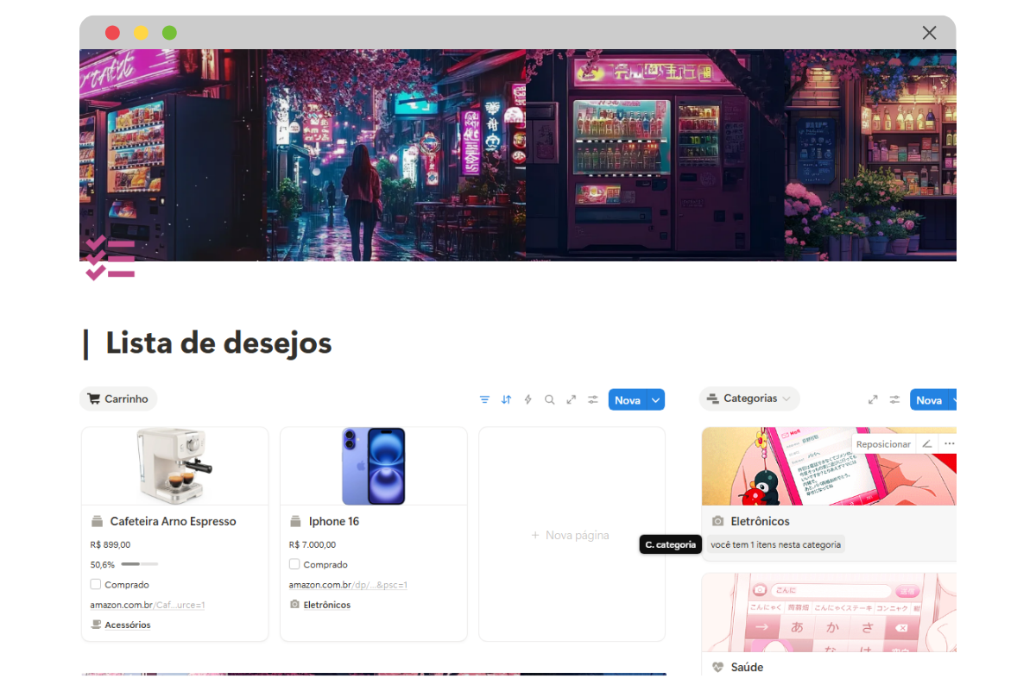
Task: Select the Carrinho view tab
Action: coord(118,399)
